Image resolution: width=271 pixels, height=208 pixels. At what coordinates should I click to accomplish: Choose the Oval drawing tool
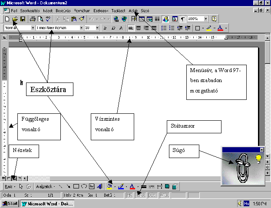tap(84, 187)
